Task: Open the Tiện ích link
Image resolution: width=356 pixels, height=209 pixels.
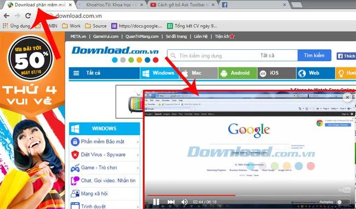Action: coord(225,36)
